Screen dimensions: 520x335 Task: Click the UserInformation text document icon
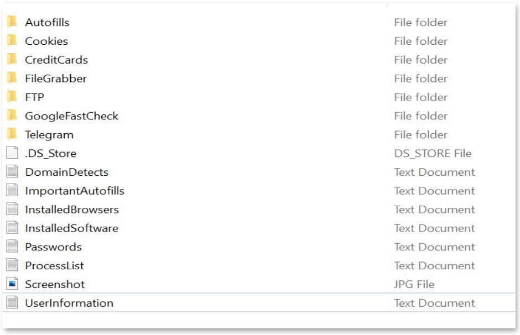tap(12, 303)
